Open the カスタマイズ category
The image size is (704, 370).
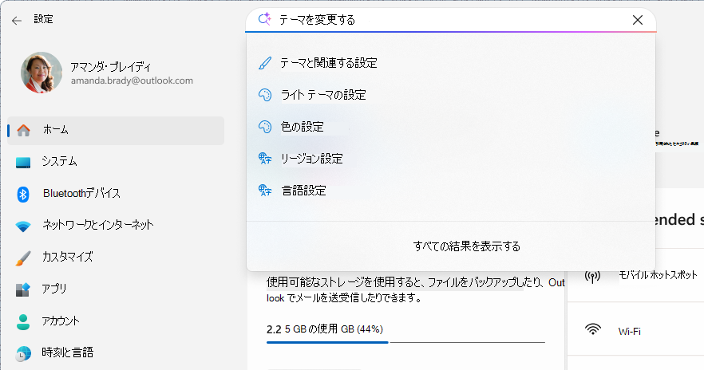coord(116,258)
